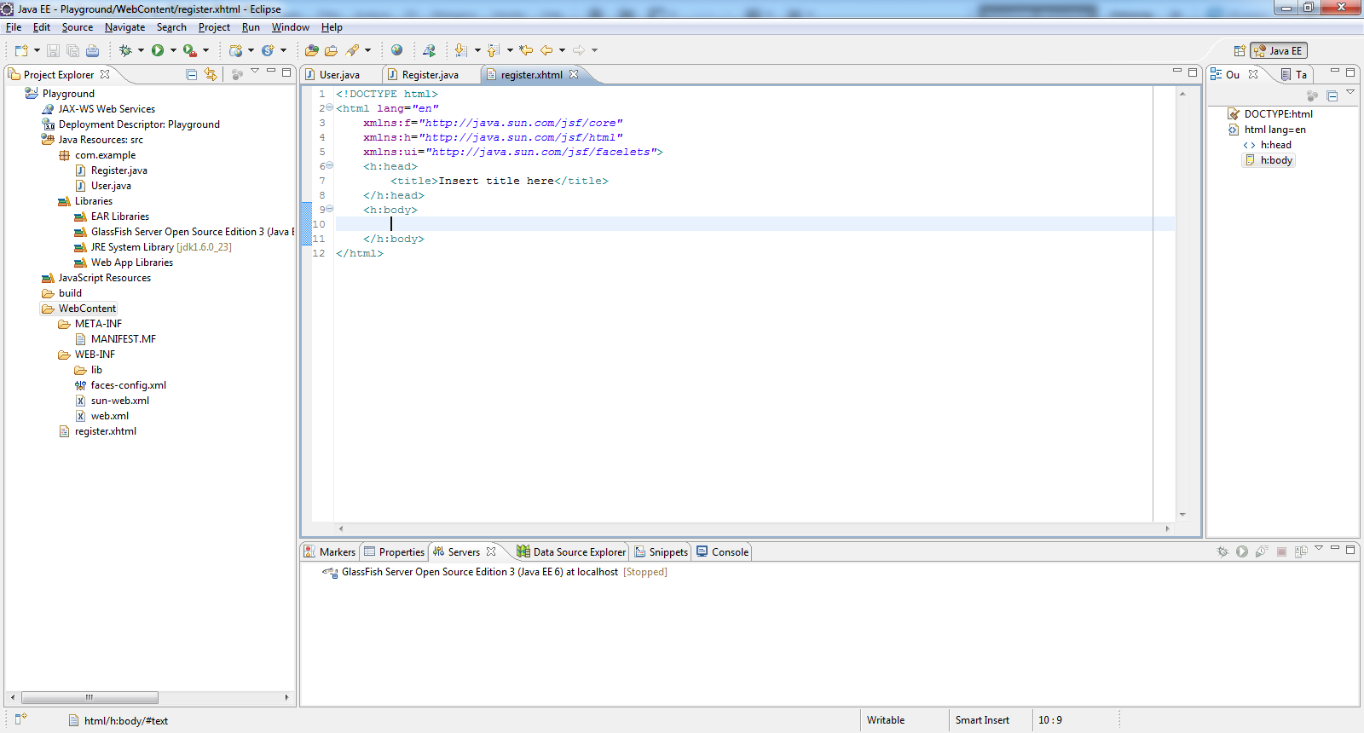Select the WebContent folder in tree
Viewport: 1364px width, 733px height.
tap(79, 309)
